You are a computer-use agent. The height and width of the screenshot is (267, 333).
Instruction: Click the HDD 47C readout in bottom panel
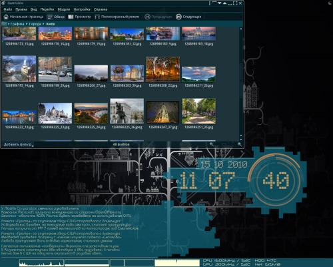click(x=265, y=260)
